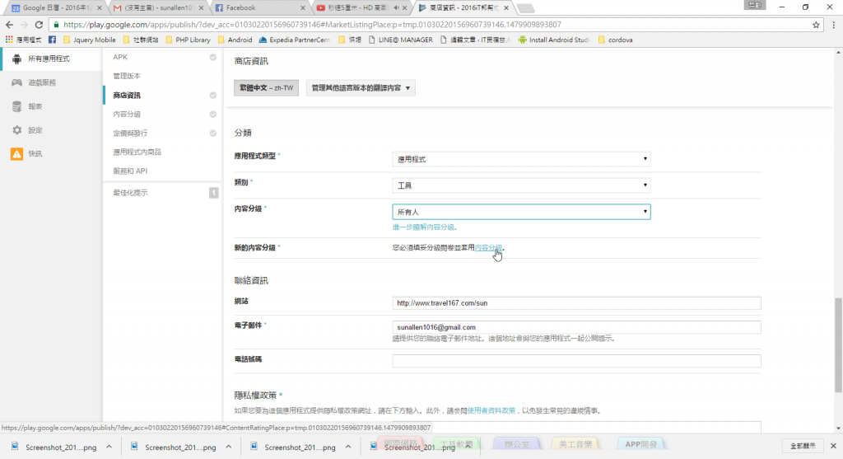Click 內容分級 completion check mark

[x=213, y=114]
